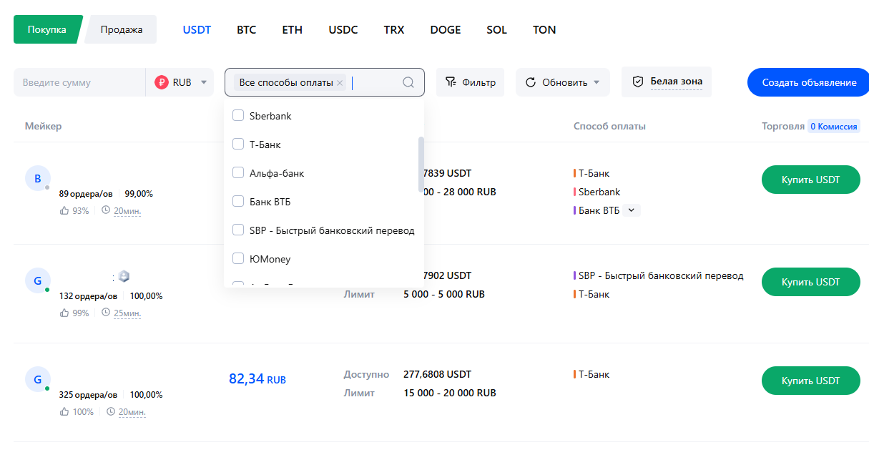Tick the ЮMoney payment checkbox
869x460 pixels.
pos(239,259)
